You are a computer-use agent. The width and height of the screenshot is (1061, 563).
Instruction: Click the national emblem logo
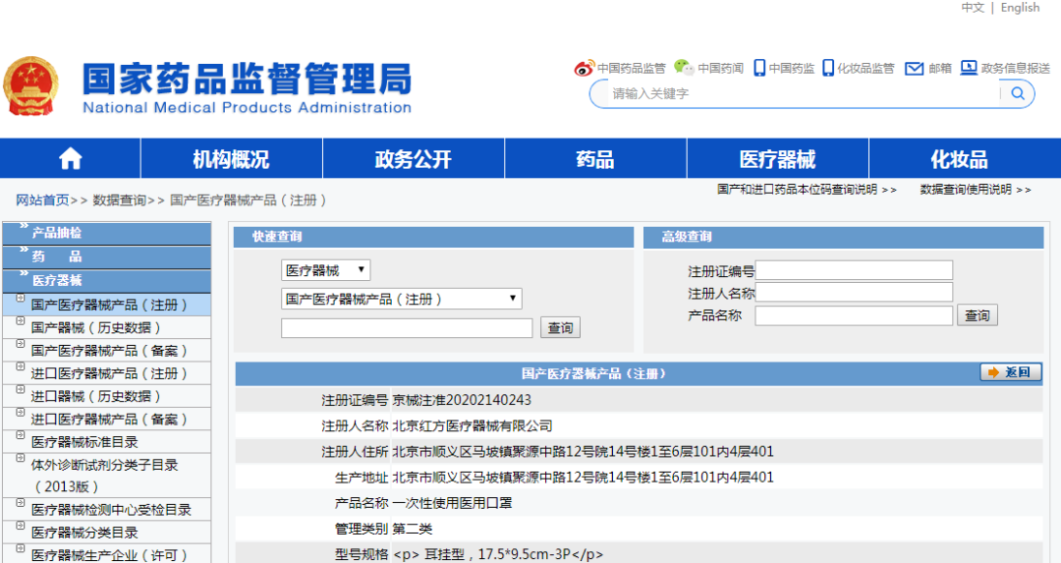point(31,86)
